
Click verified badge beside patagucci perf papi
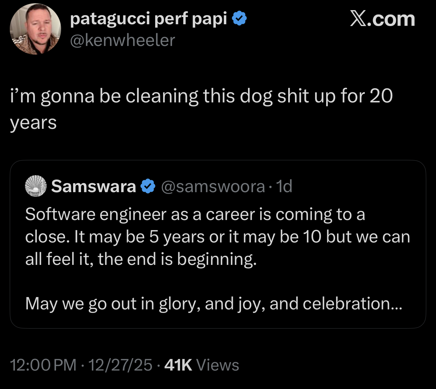click(239, 18)
